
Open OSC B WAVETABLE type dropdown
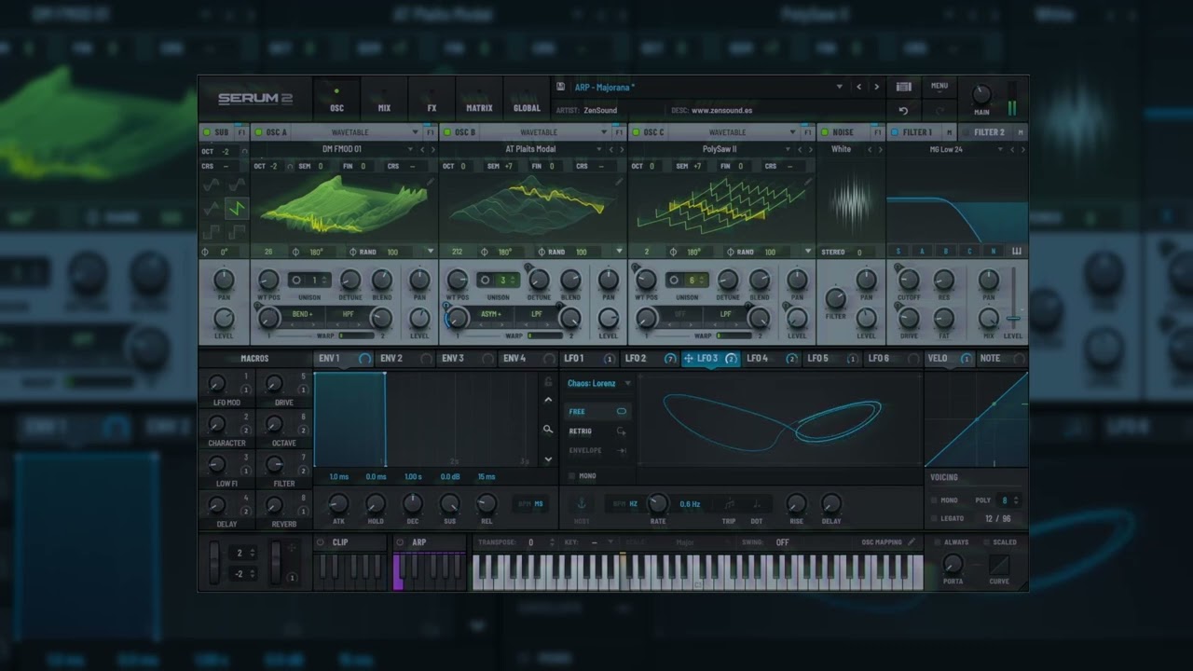tap(605, 132)
